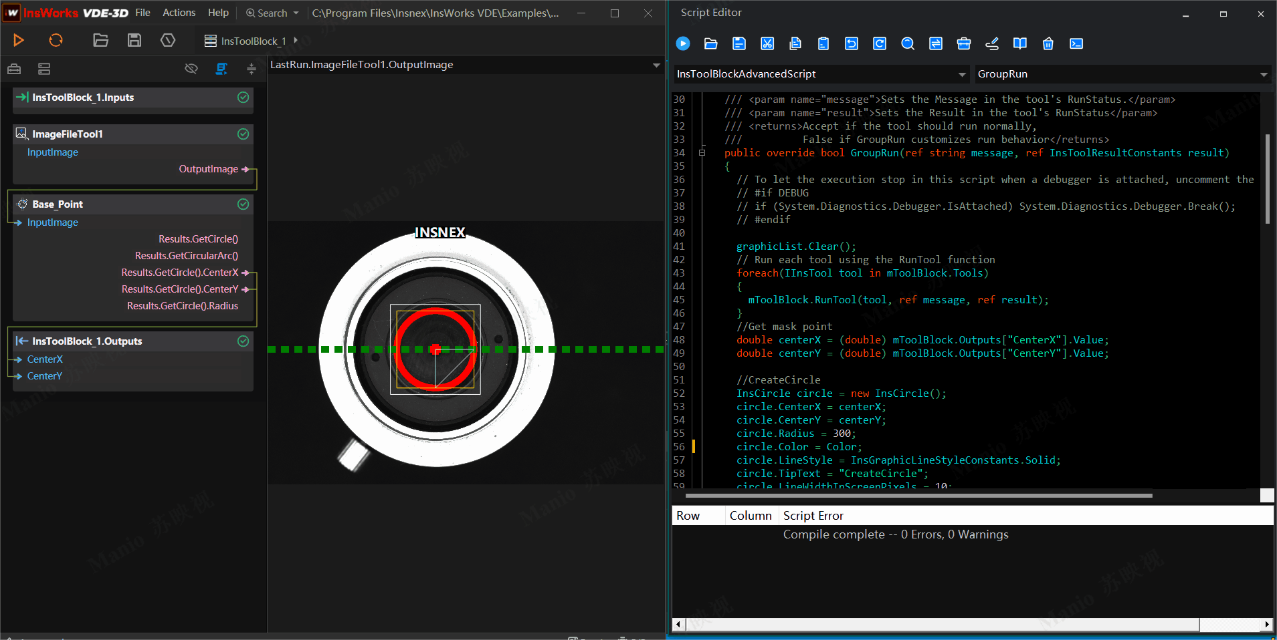Click the orange continuous run loop icon
The image size is (1277, 640).
56,41
